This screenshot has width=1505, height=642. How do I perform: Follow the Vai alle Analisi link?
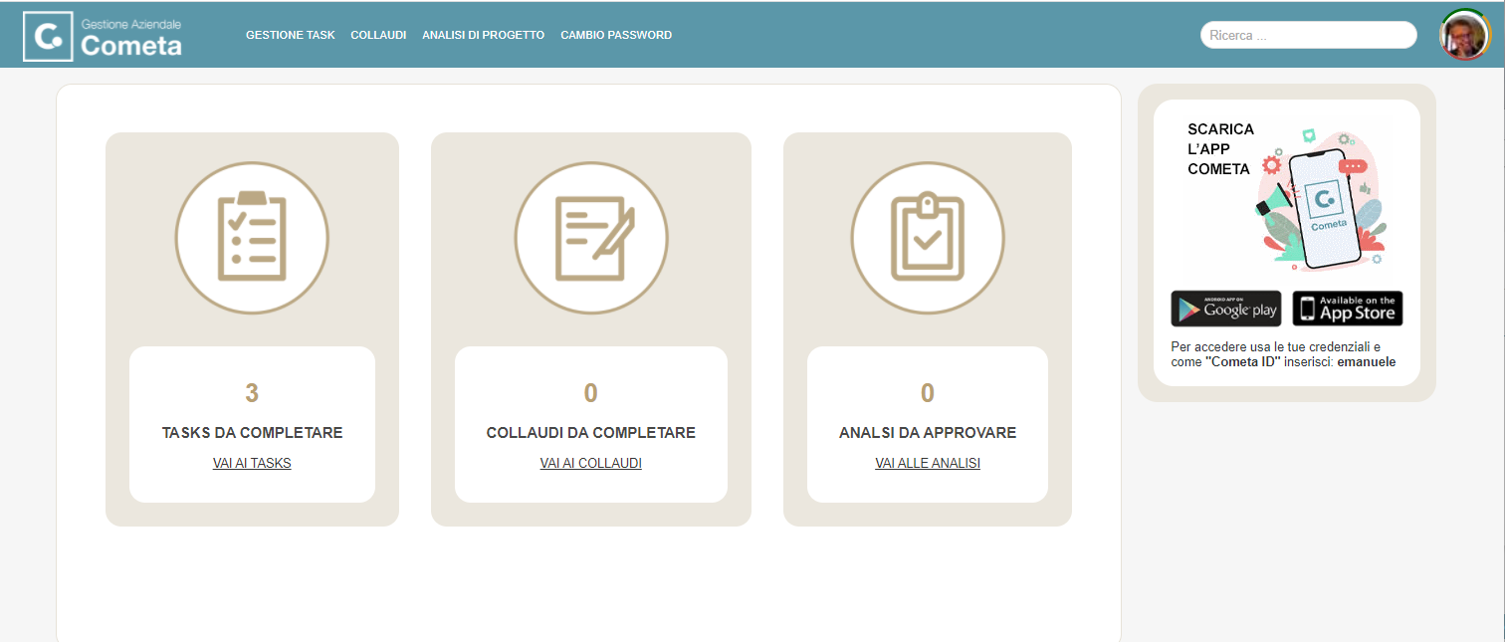click(928, 463)
